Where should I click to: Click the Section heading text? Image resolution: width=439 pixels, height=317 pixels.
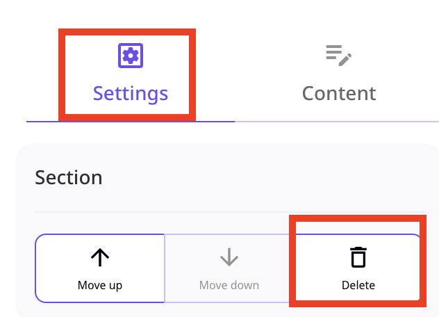pyautogui.click(x=69, y=177)
